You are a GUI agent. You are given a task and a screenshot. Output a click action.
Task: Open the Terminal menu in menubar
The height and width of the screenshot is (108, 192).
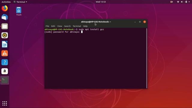[77, 26]
